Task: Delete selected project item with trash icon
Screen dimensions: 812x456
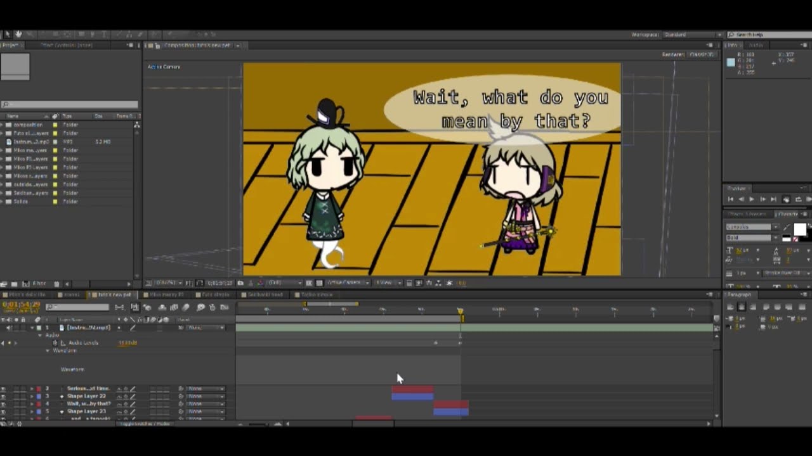Action: 56,284
